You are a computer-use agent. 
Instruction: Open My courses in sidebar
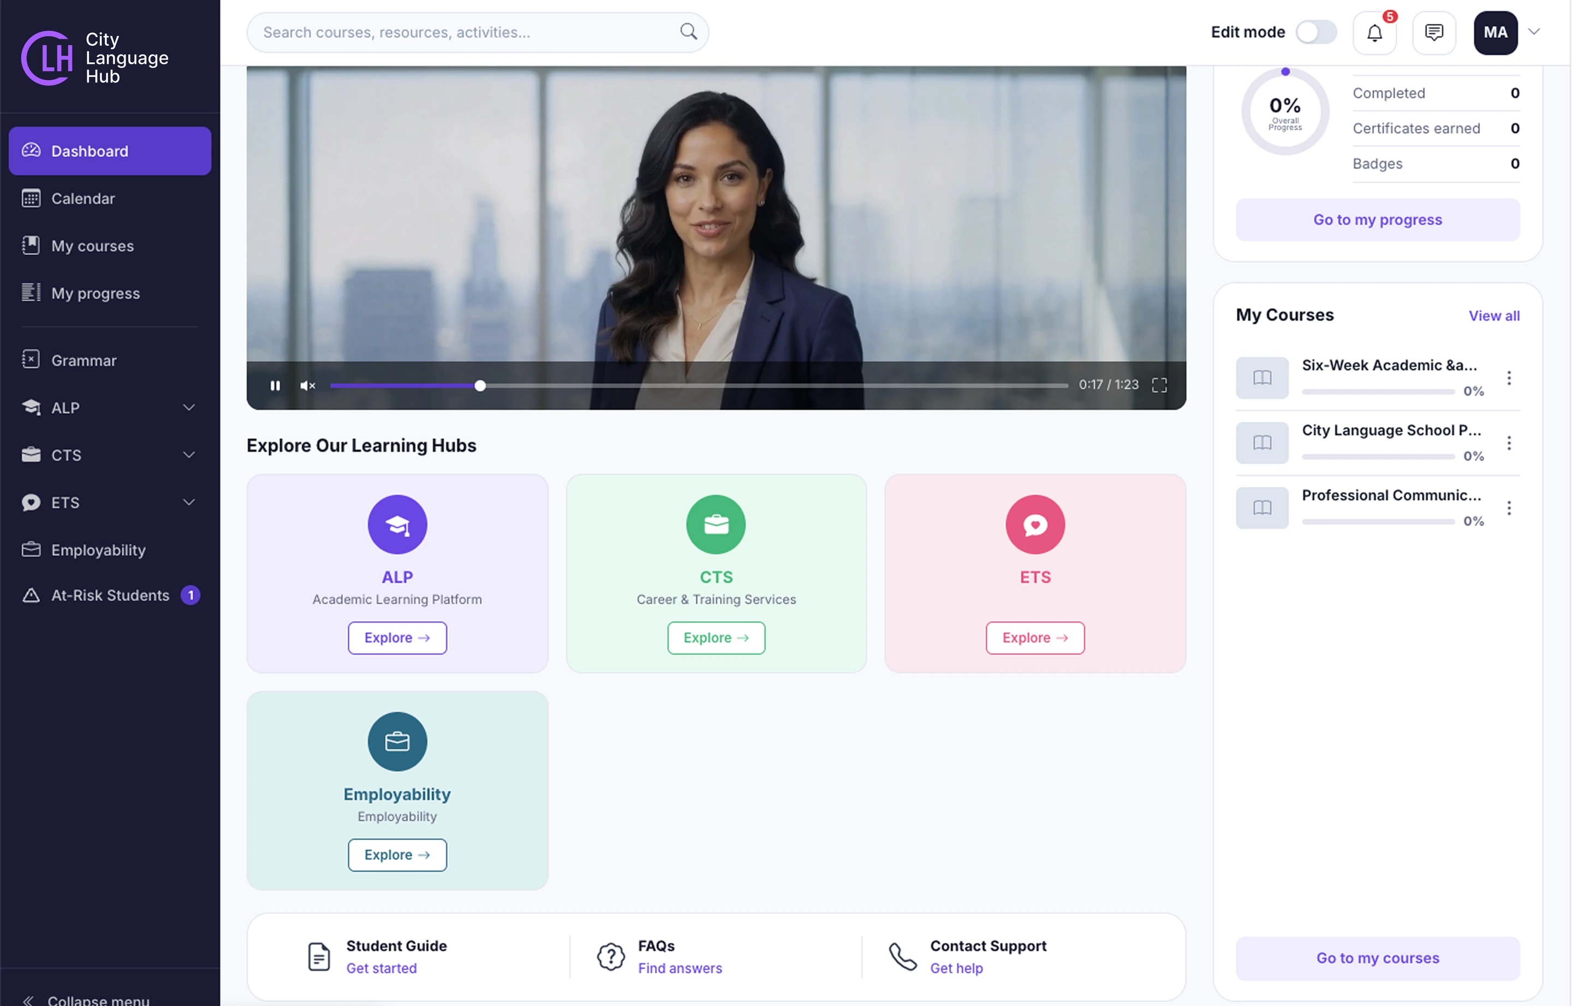click(110, 246)
